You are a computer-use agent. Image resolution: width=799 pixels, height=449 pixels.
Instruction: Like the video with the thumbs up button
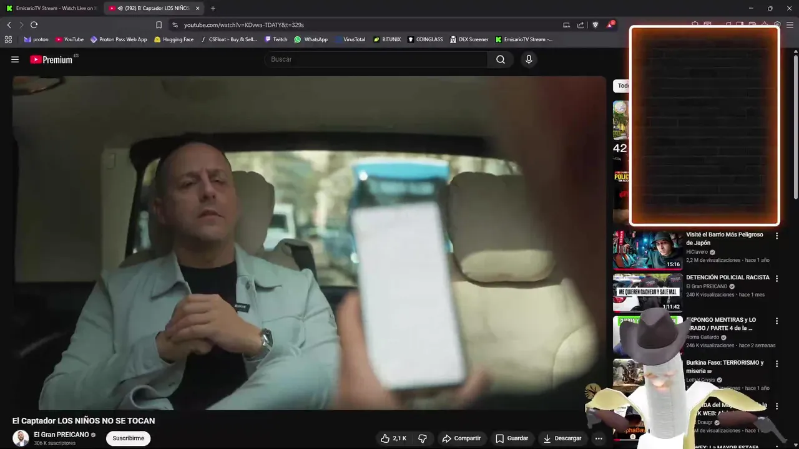tap(393, 438)
